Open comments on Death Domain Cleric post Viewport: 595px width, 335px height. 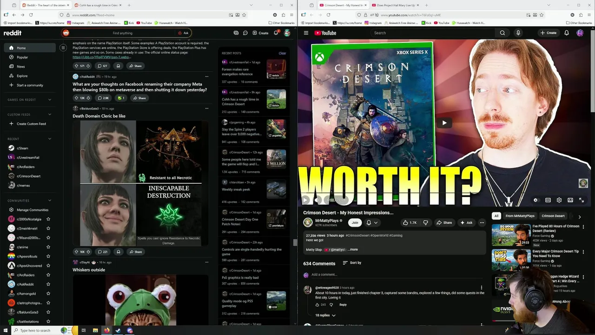(x=102, y=252)
